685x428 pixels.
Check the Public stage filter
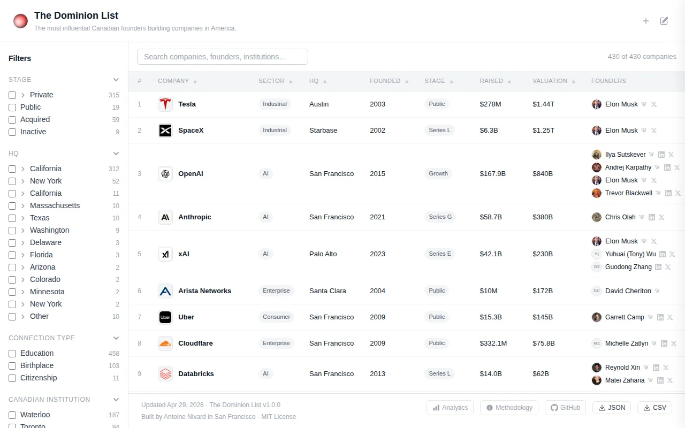12,108
